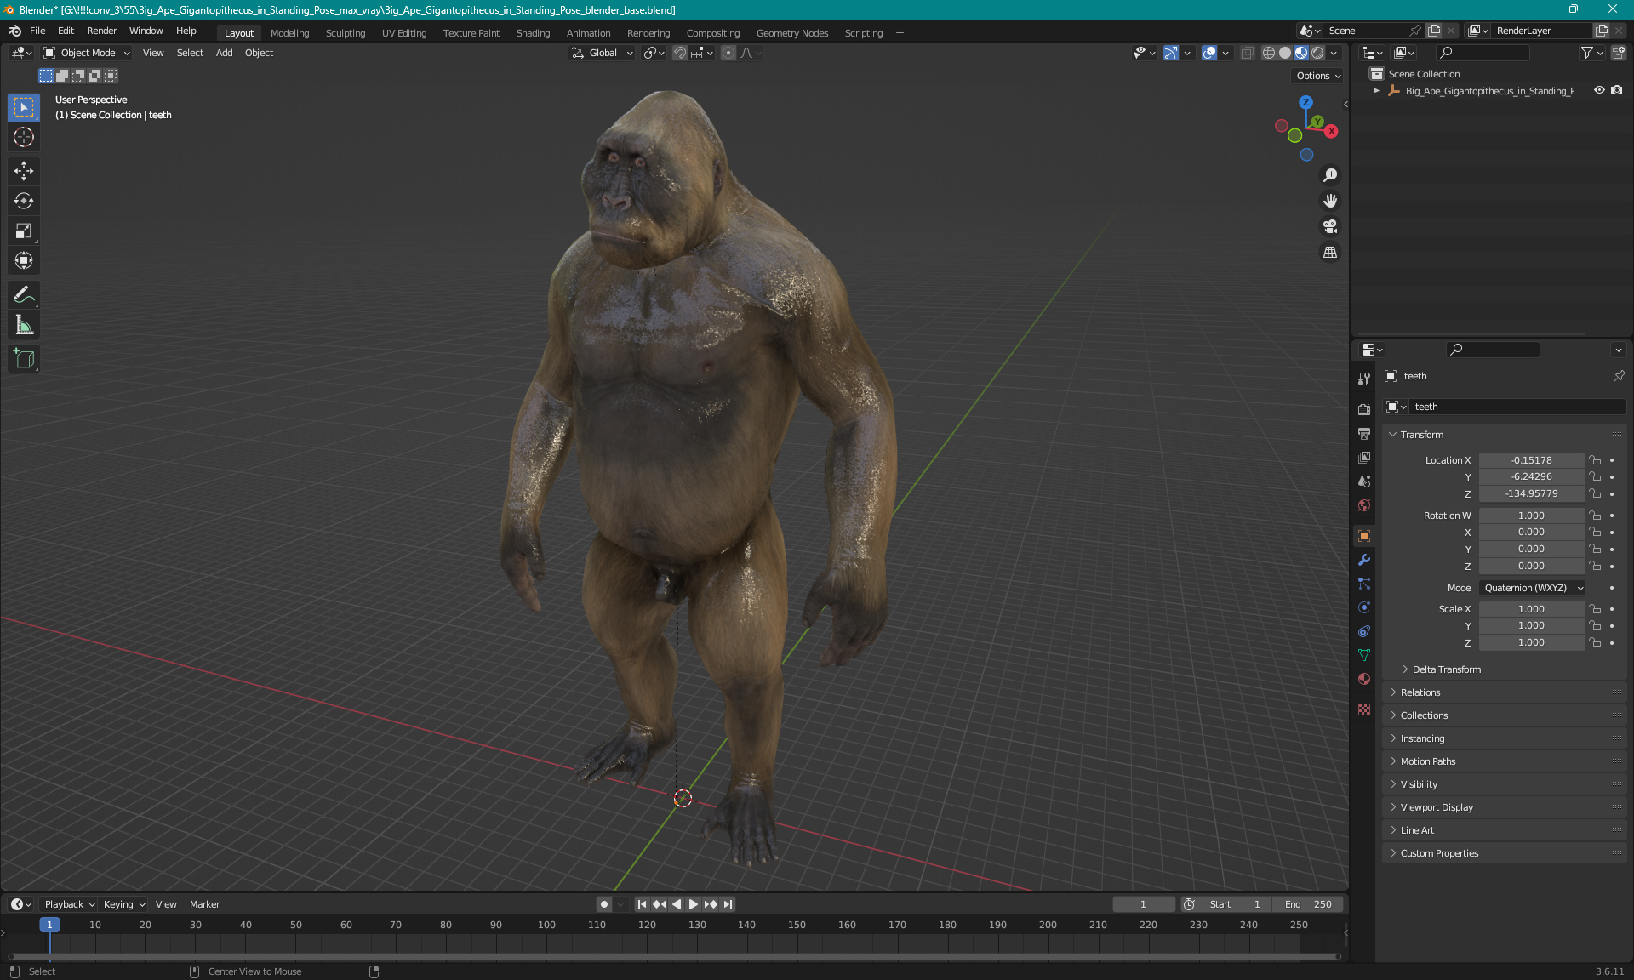Toggle viewport X-ray mode

(x=1247, y=53)
